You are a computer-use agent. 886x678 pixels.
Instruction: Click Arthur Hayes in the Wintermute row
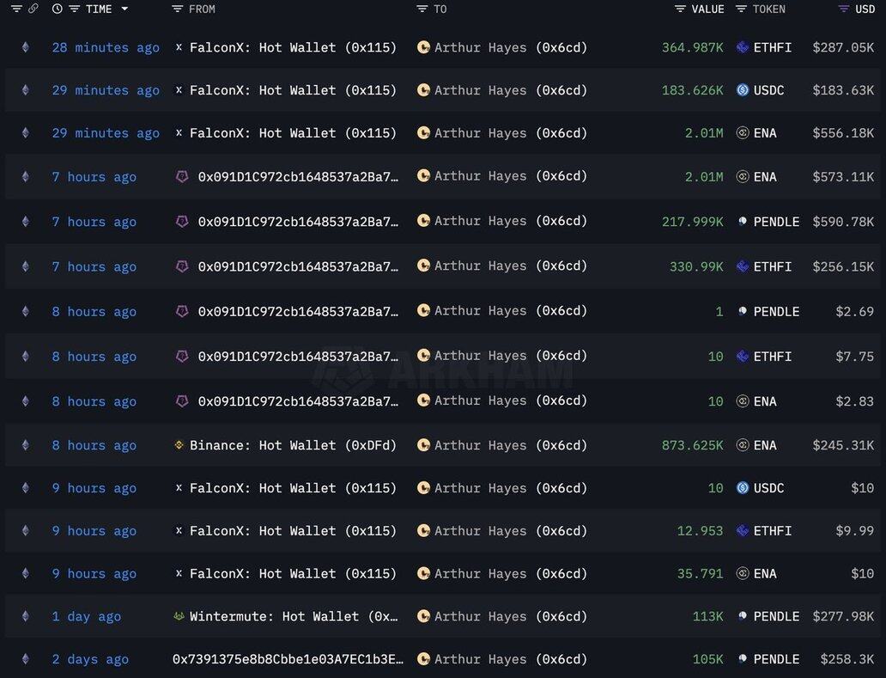pos(480,616)
